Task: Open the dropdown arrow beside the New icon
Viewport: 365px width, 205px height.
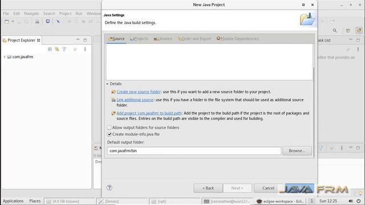Action: click(x=13, y=22)
